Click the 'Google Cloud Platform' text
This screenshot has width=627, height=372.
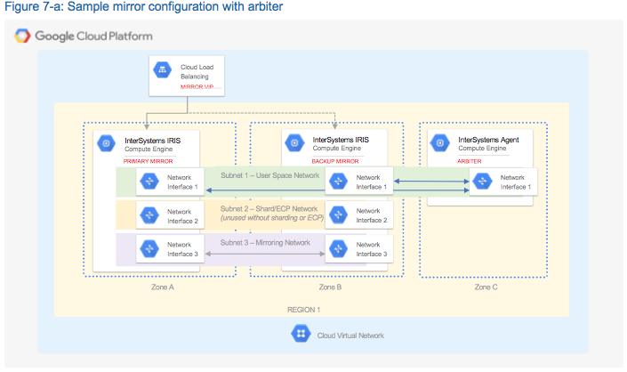click(93, 36)
